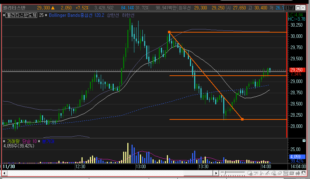Viewport: 310px width, 179px height.
Task: Click the +7.52% change rate
Action: coord(82,8)
